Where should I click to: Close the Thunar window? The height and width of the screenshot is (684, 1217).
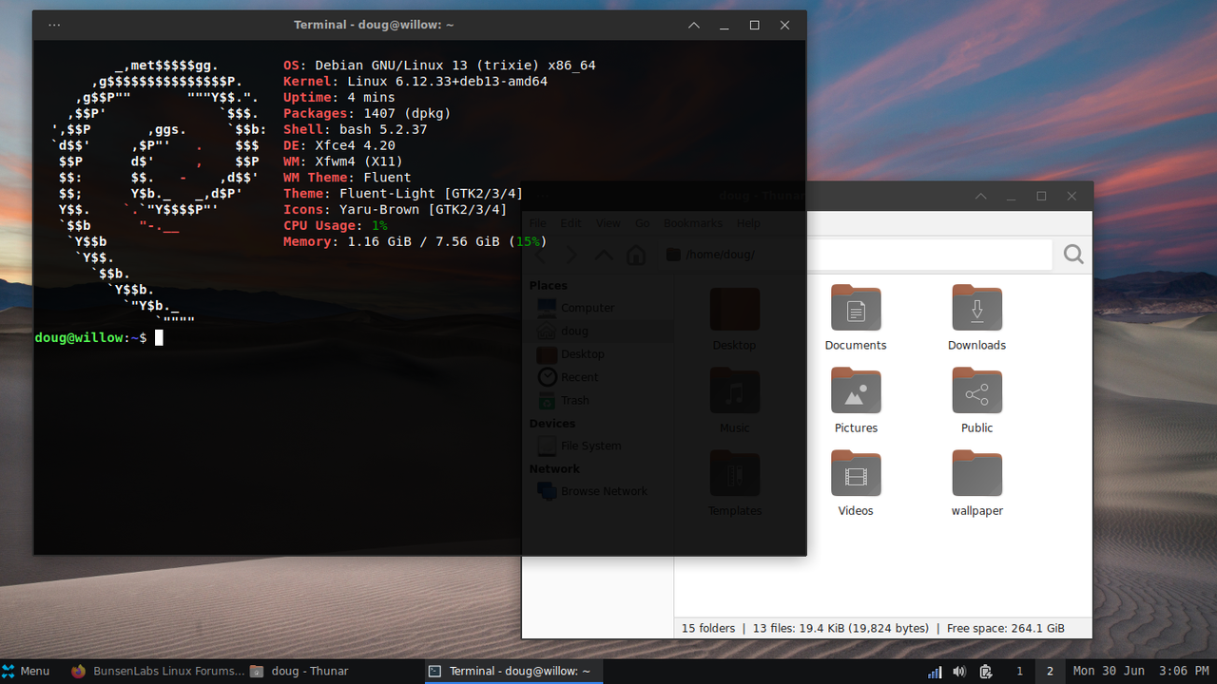pos(1072,197)
